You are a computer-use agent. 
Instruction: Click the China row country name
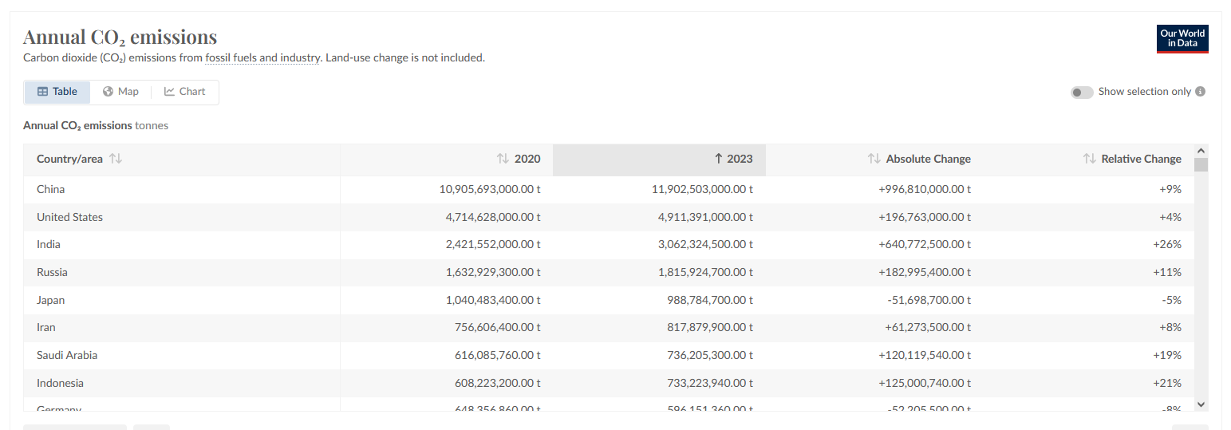(50, 189)
